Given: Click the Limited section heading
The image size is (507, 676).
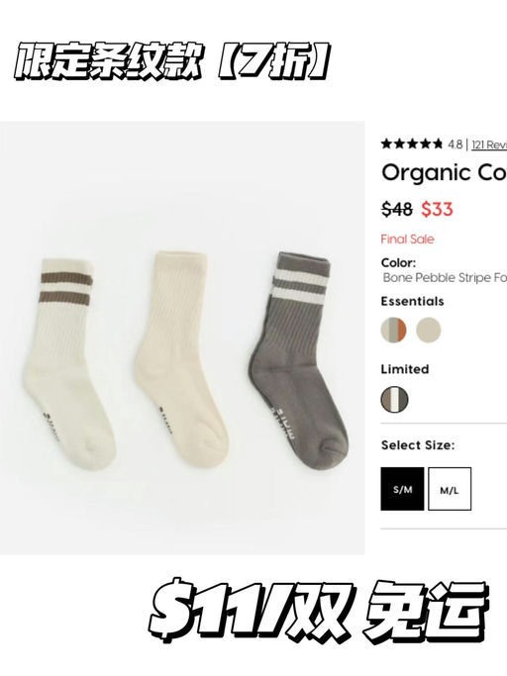Looking at the screenshot, I should point(405,369).
